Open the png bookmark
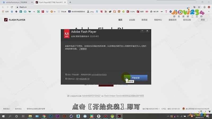 coord(90,12)
